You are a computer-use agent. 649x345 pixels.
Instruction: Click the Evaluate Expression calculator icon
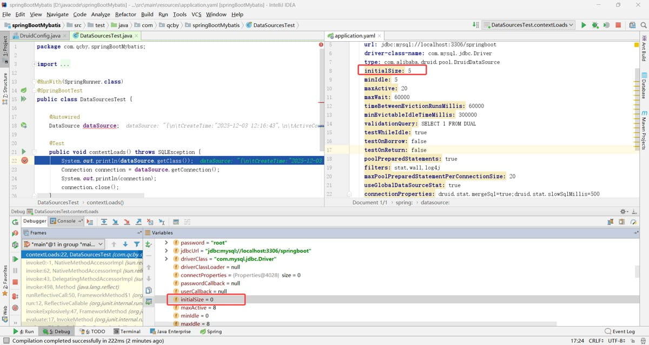tap(175, 222)
